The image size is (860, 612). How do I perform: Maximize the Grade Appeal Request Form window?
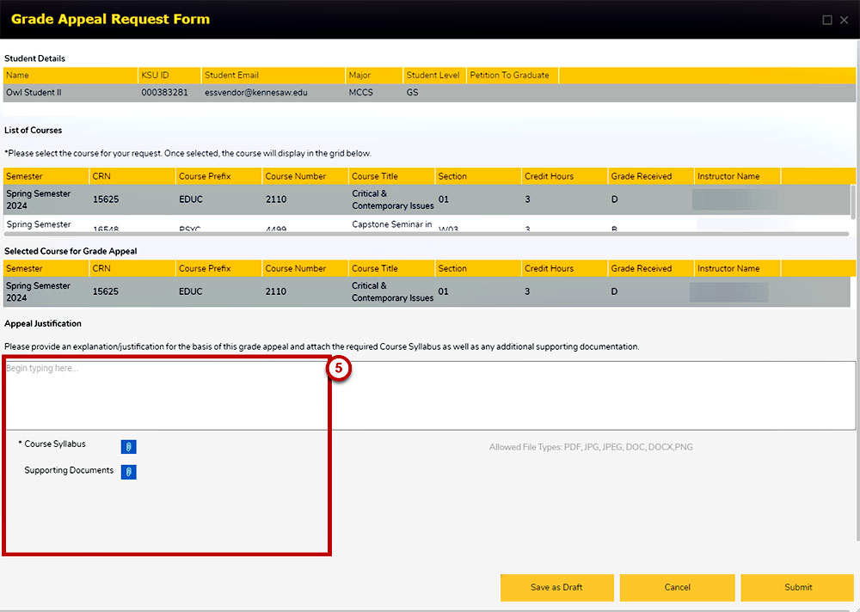click(827, 20)
